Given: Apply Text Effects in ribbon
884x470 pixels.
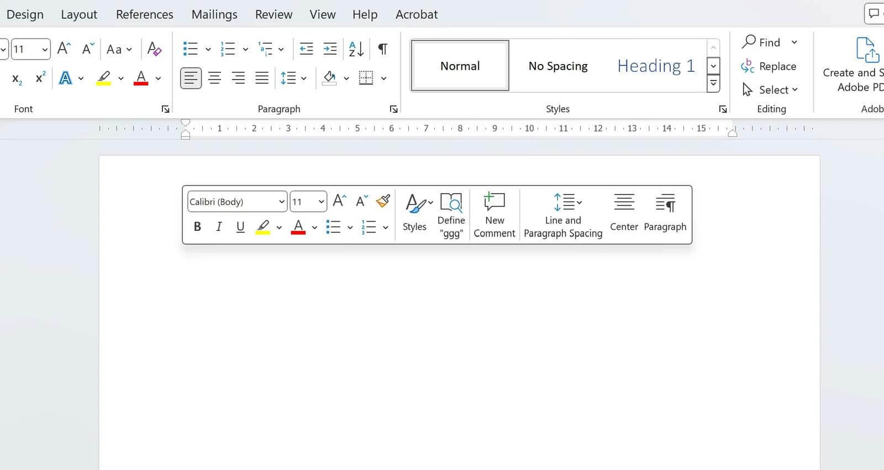Looking at the screenshot, I should (66, 78).
